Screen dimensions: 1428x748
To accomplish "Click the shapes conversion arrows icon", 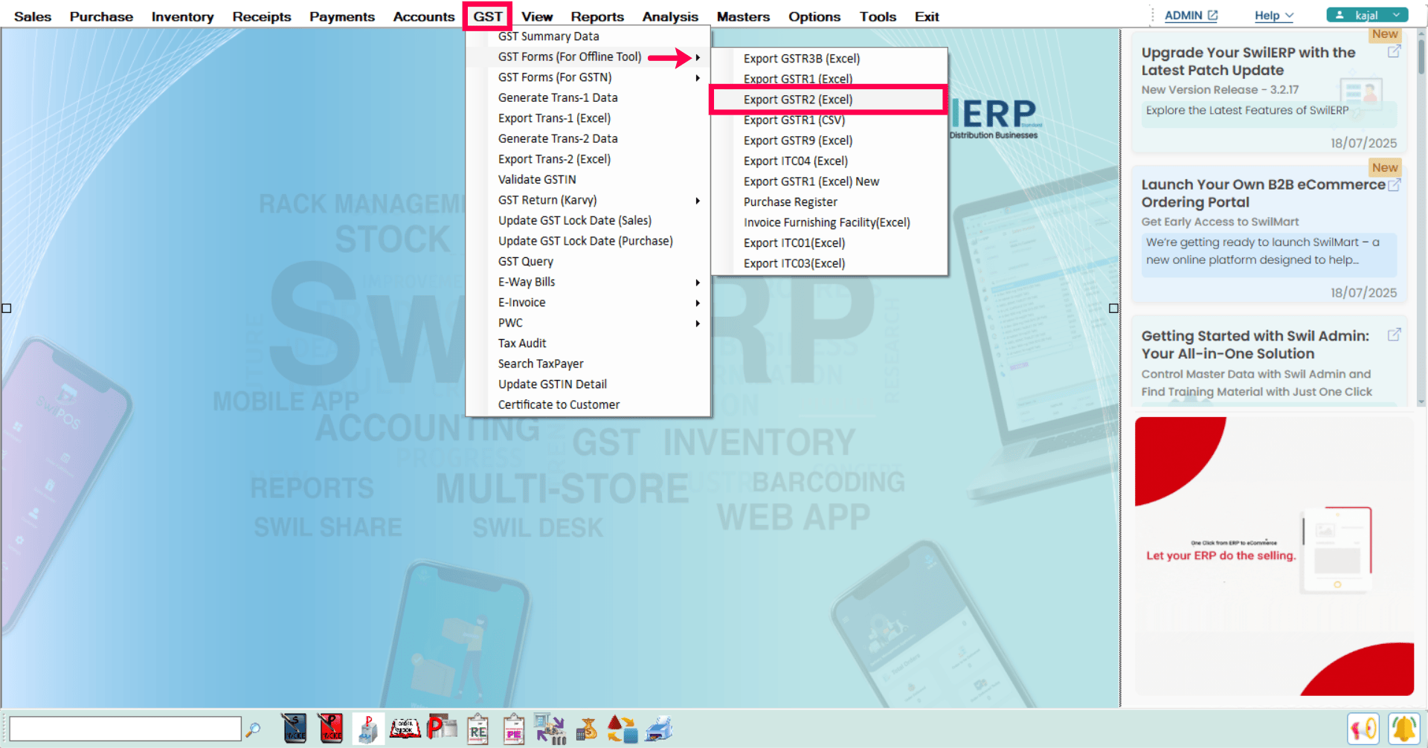I will [x=623, y=729].
